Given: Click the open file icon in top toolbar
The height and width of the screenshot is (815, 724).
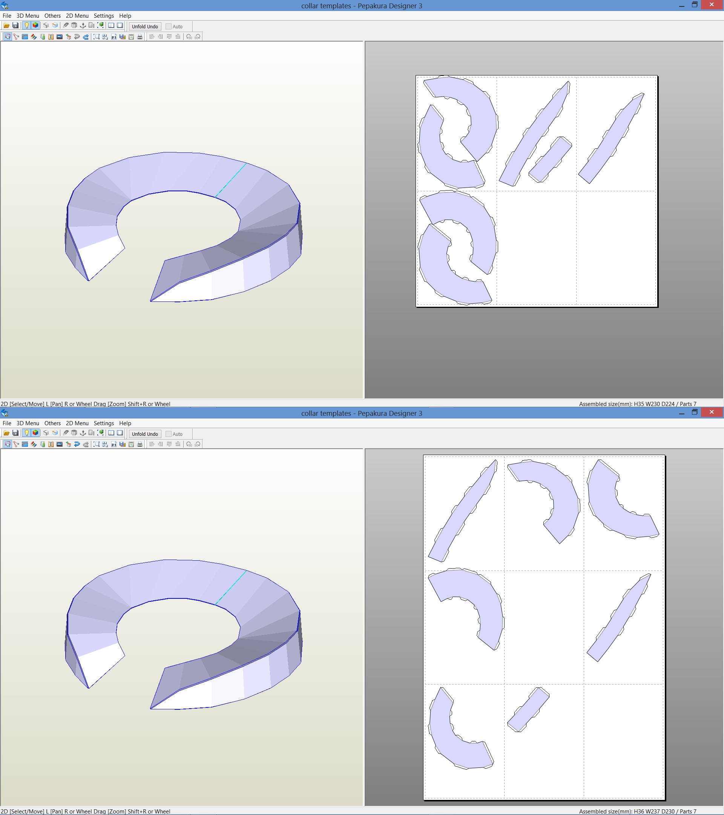Looking at the screenshot, I should click(x=6, y=26).
